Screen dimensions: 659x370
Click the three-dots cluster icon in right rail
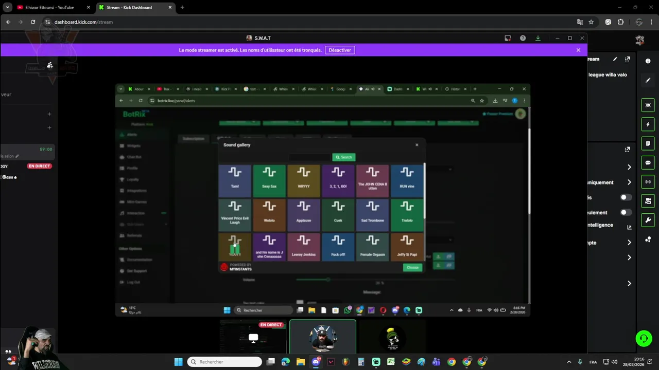[x=648, y=239]
